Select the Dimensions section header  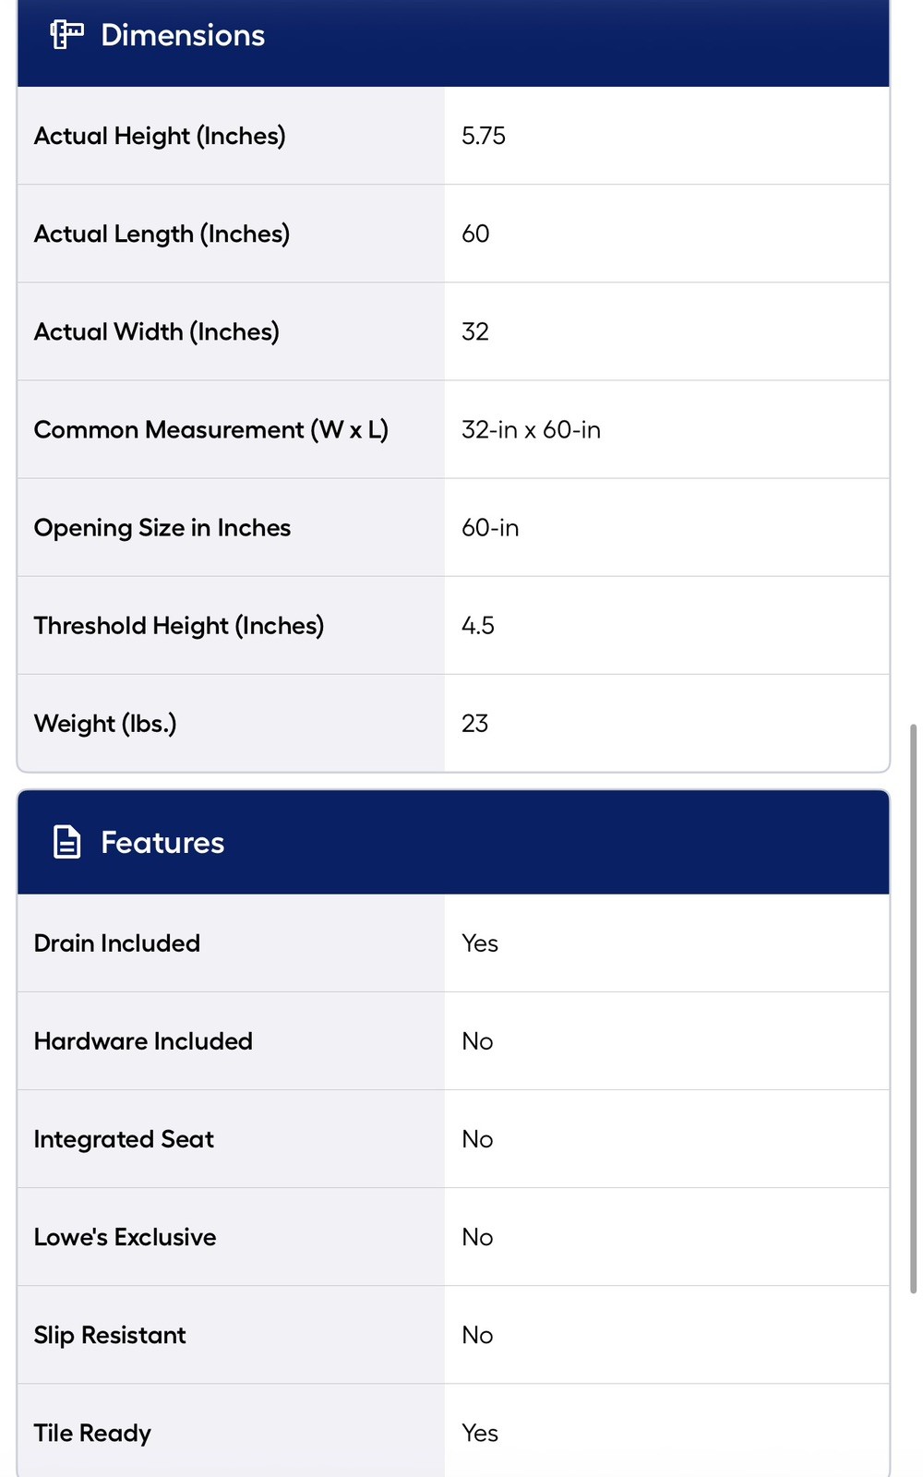(453, 42)
